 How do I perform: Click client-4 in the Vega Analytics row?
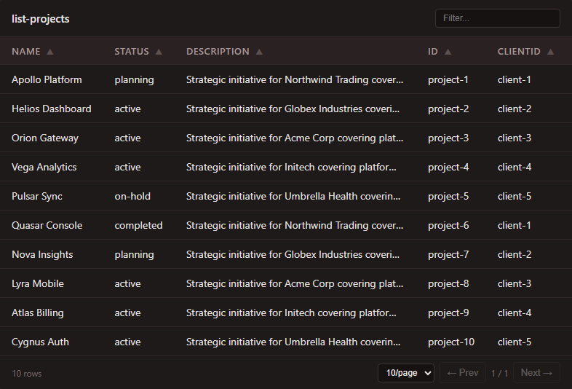pyautogui.click(x=515, y=168)
